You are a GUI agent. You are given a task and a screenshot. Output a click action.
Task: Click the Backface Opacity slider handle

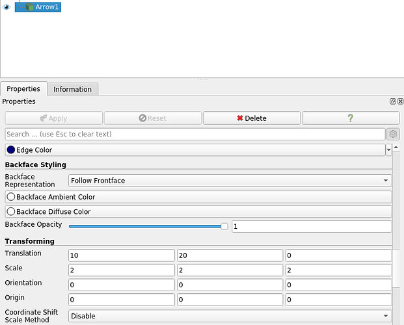tap(224, 226)
